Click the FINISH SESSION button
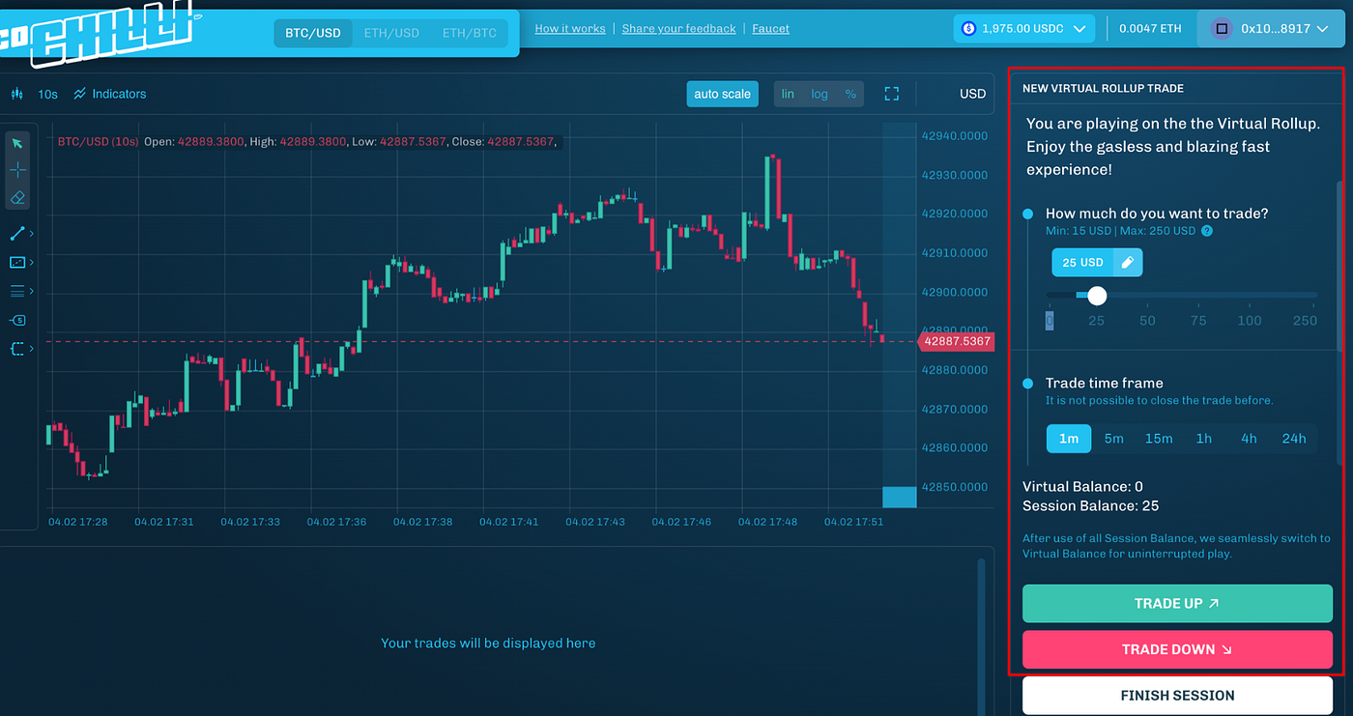The image size is (1353, 716). point(1177,696)
